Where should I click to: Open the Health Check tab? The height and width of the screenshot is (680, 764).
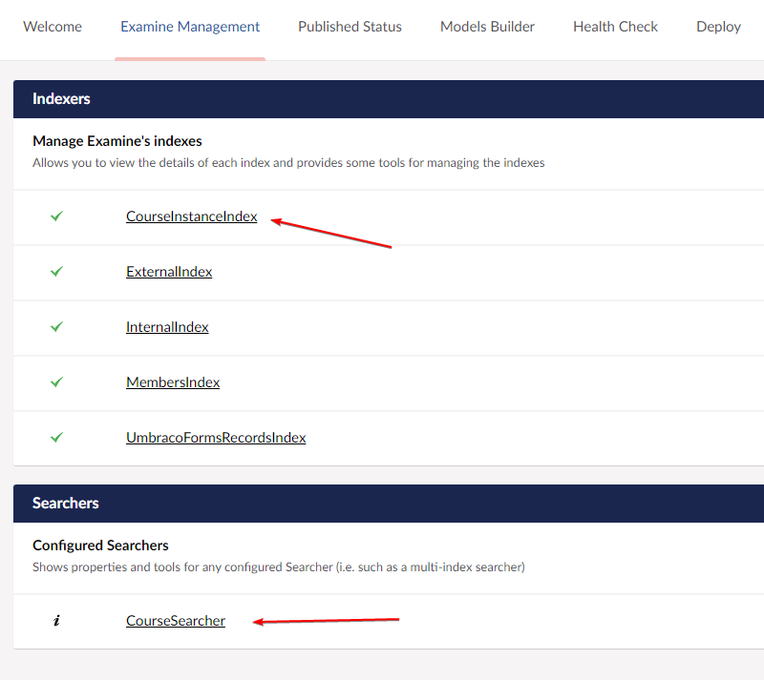pyautogui.click(x=615, y=27)
